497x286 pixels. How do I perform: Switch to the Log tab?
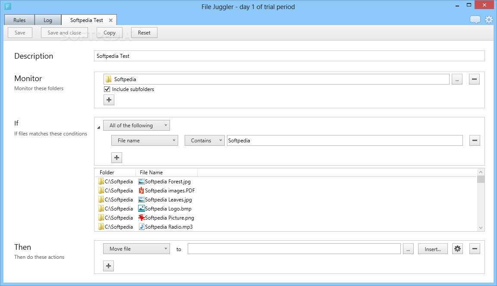pyautogui.click(x=48, y=20)
